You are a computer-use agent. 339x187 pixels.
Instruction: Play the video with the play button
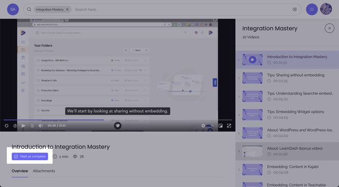23,126
